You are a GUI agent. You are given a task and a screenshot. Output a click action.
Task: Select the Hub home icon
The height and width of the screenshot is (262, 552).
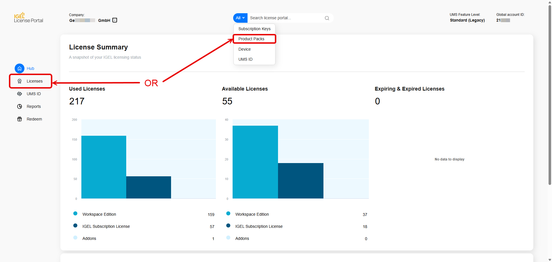click(x=19, y=68)
